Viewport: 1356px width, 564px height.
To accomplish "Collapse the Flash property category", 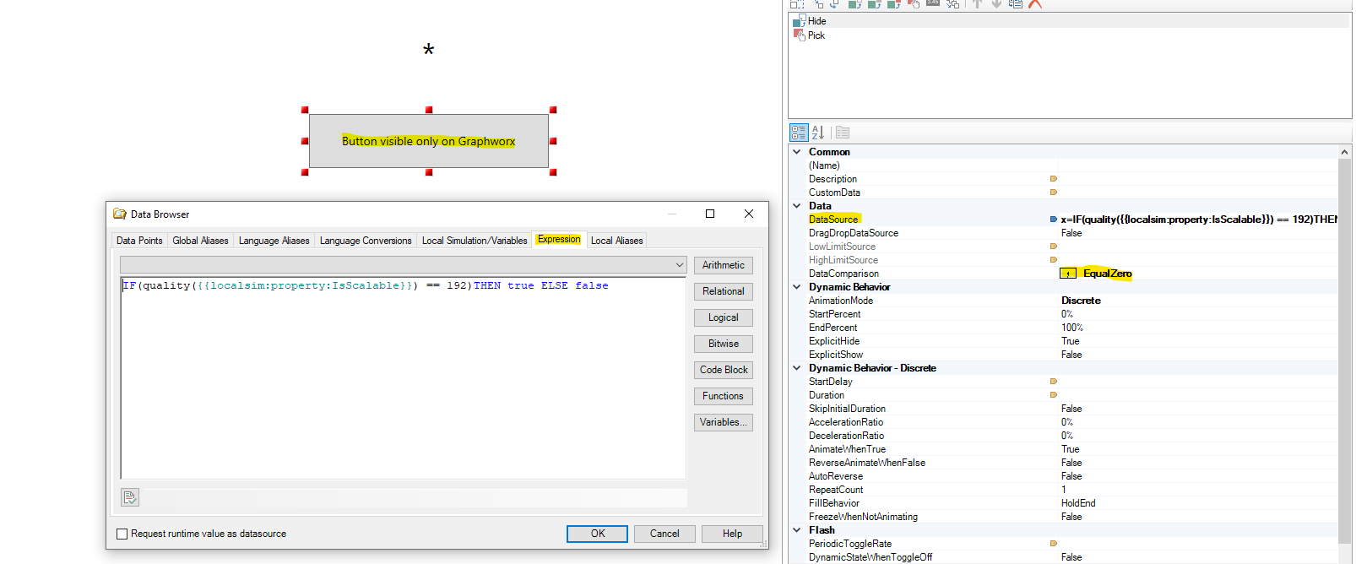I will (797, 530).
